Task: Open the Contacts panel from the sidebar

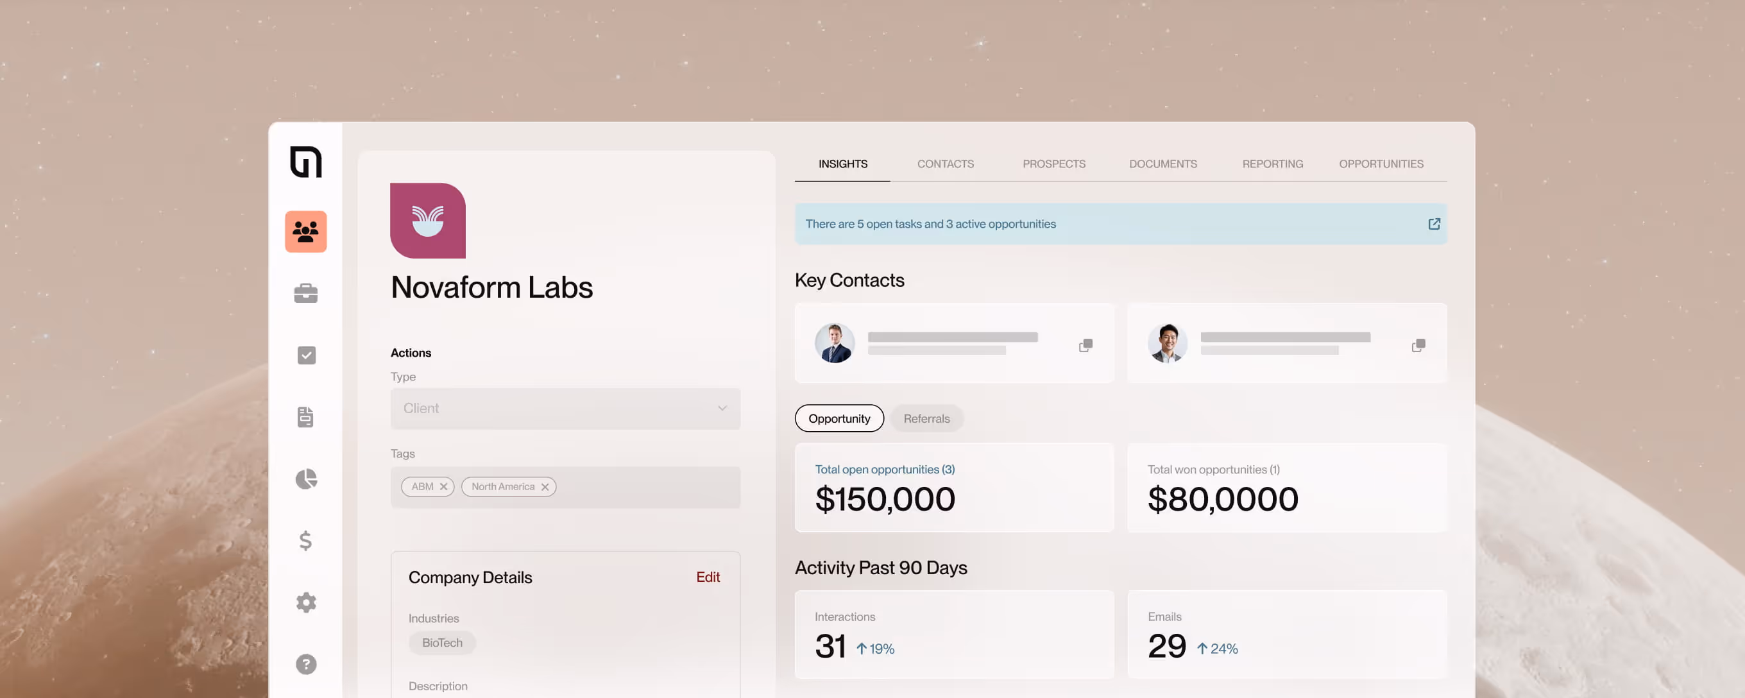Action: 306,232
